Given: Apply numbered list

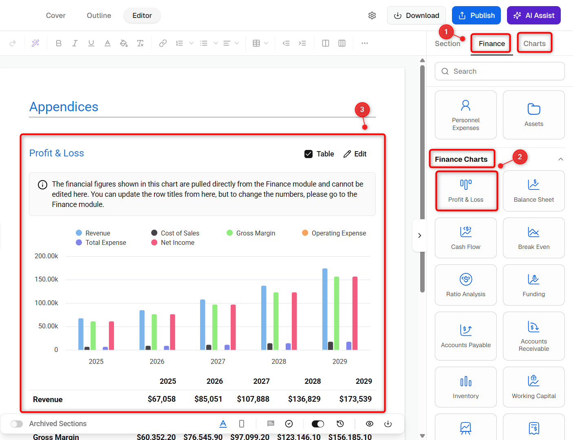Looking at the screenshot, I should coord(179,43).
